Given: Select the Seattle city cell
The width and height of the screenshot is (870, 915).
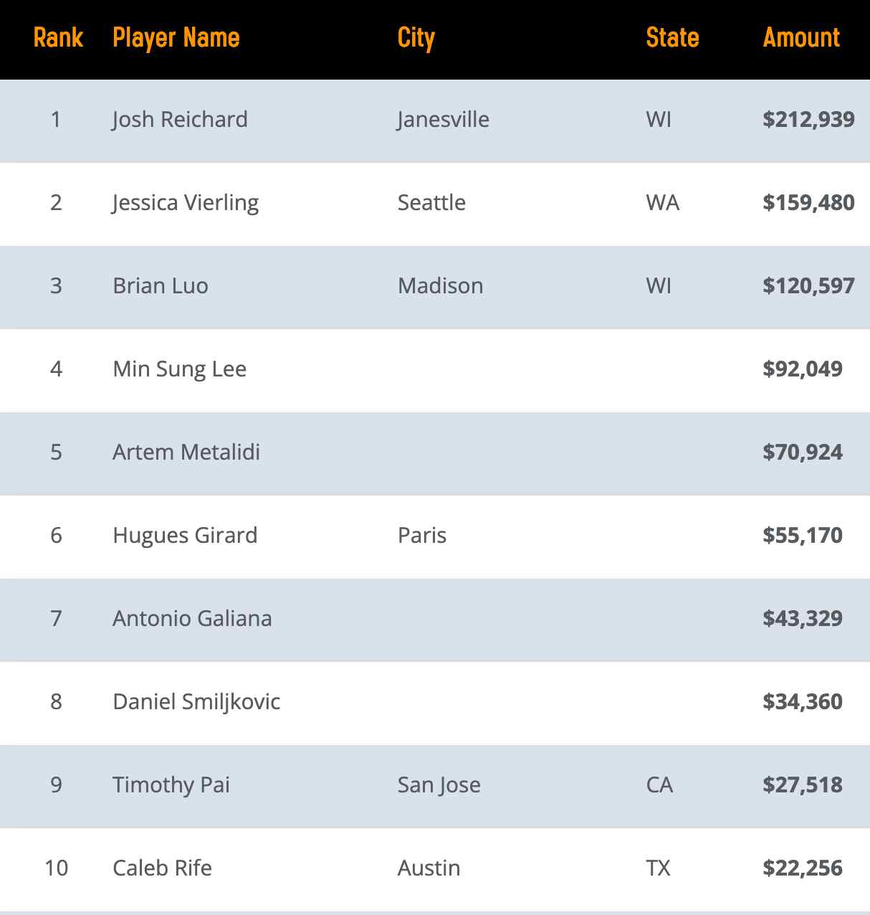Looking at the screenshot, I should [x=431, y=203].
